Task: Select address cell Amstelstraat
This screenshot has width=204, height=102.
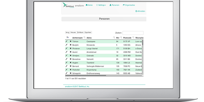Action: click(x=91, y=52)
